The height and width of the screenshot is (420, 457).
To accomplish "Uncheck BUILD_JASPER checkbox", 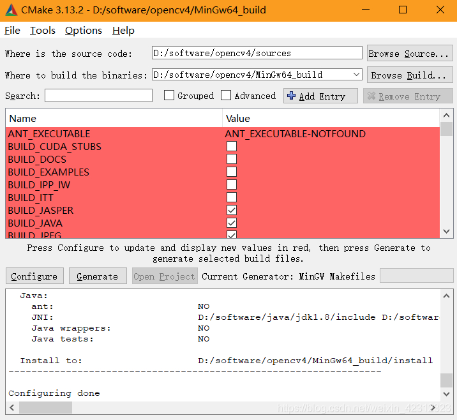I will point(232,210).
